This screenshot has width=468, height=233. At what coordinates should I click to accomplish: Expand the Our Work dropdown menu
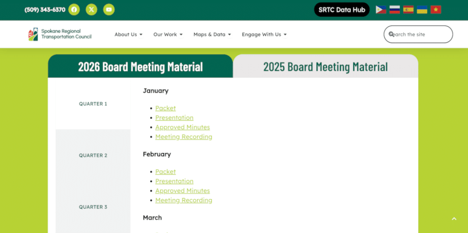click(168, 35)
